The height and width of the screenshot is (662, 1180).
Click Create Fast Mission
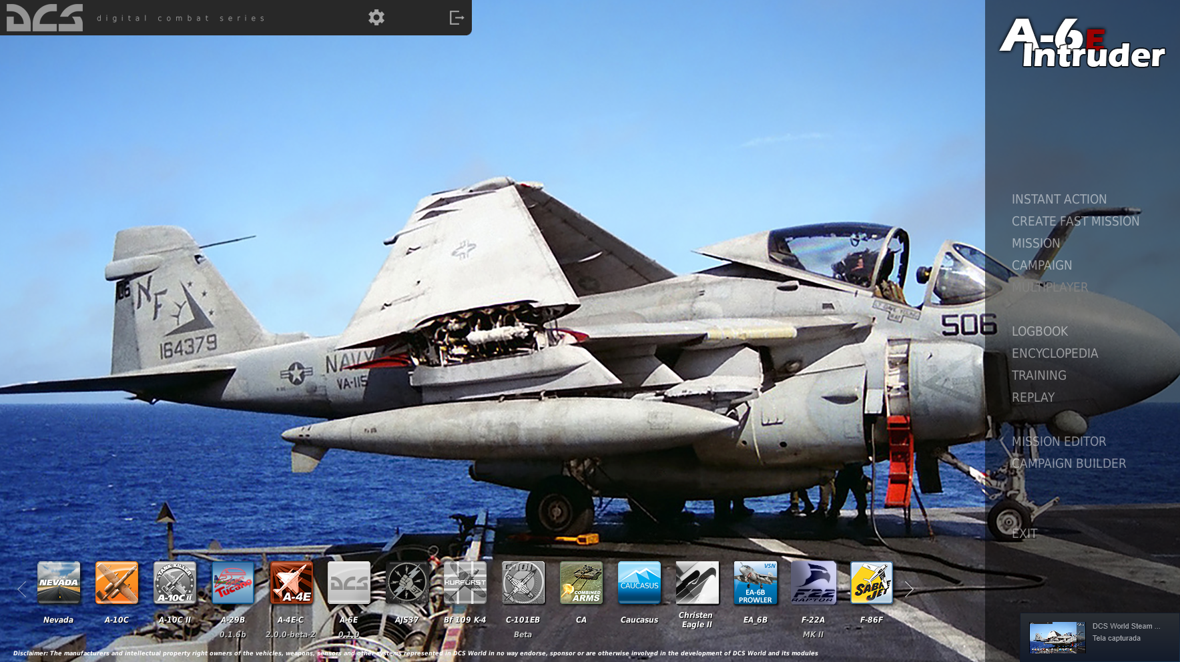point(1076,221)
